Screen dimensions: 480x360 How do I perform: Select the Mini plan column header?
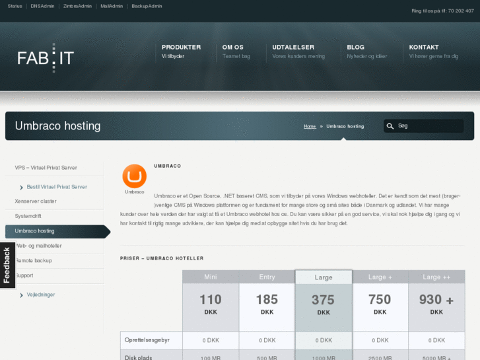coord(211,277)
